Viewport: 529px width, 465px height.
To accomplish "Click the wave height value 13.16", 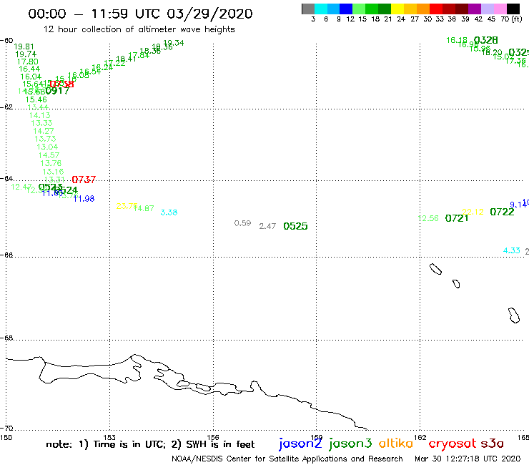I will pos(53,172).
